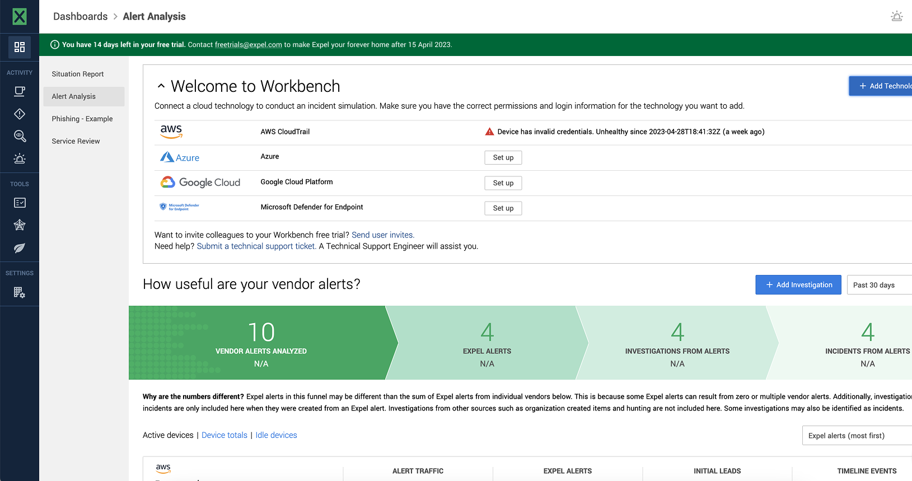
Task: Click Dashboards breadcrumb
Action: coord(81,16)
